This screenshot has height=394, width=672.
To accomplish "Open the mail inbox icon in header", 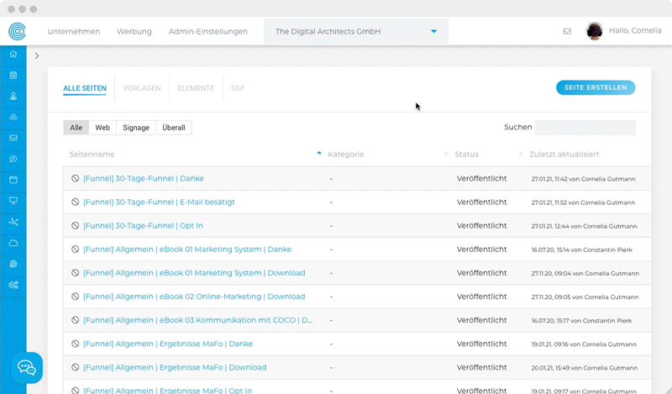I will 567,32.
